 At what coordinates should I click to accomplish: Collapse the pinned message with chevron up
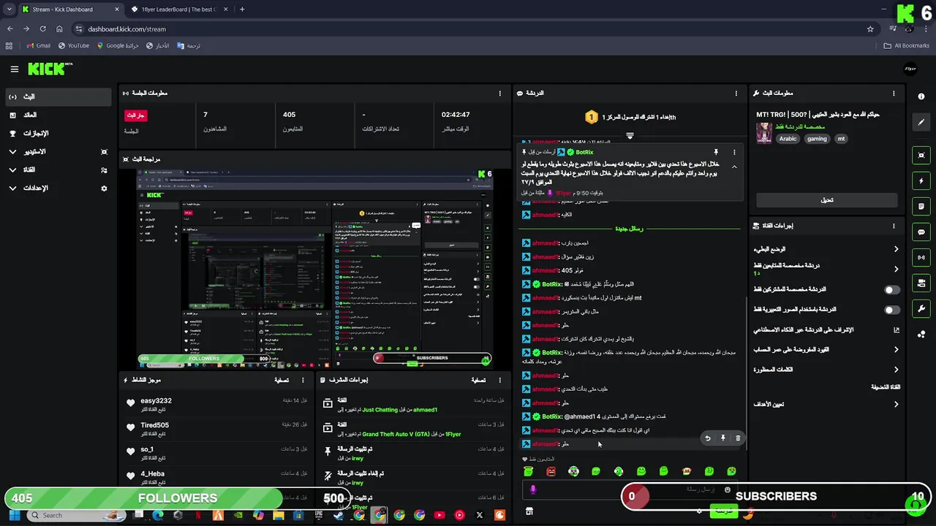coord(734,167)
